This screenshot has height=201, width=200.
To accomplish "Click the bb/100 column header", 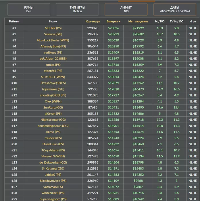I will [160, 22].
